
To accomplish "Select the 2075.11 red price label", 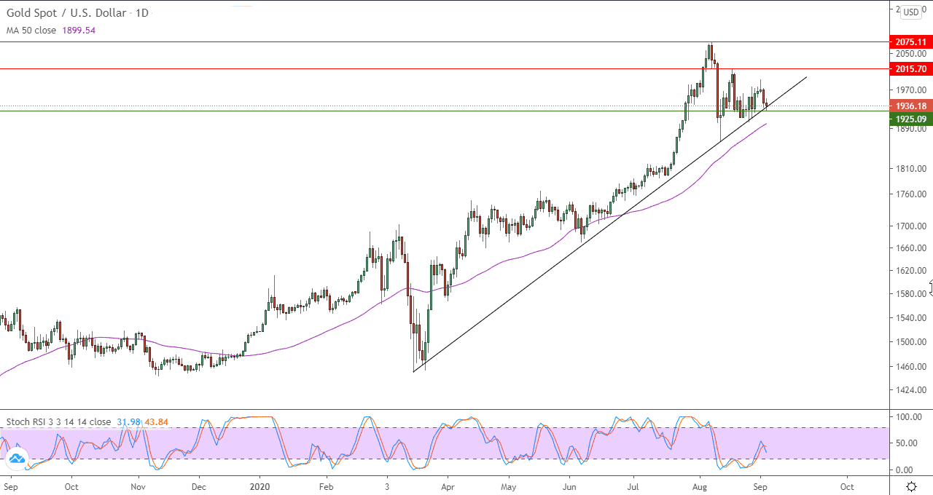I will [910, 42].
